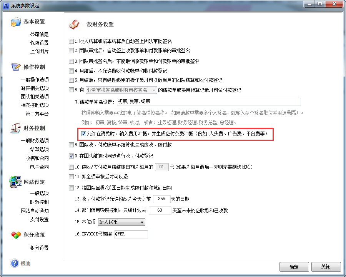The height and width of the screenshot is (277, 346).
Task: Click the 关闭 button
Action: pyautogui.click(x=326, y=267)
